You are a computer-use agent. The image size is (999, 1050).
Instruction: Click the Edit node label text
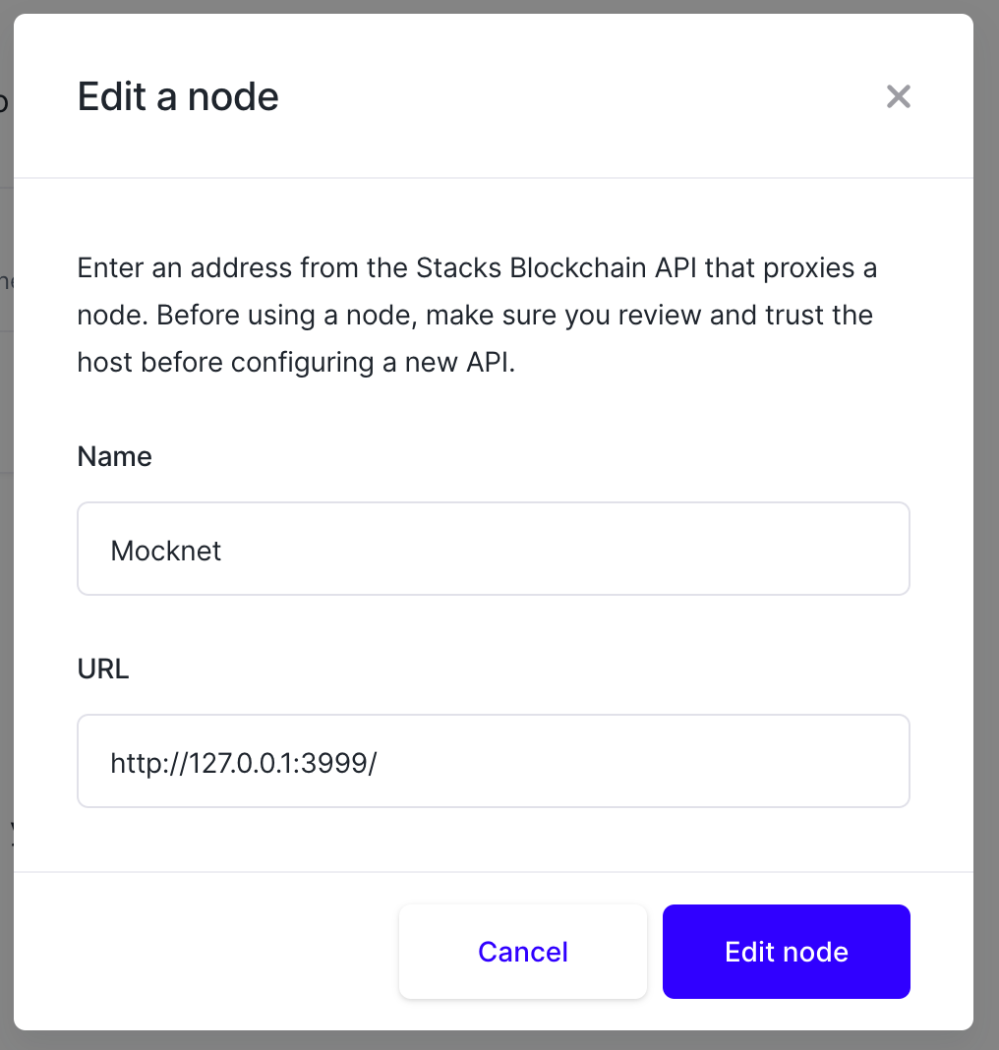[786, 951]
